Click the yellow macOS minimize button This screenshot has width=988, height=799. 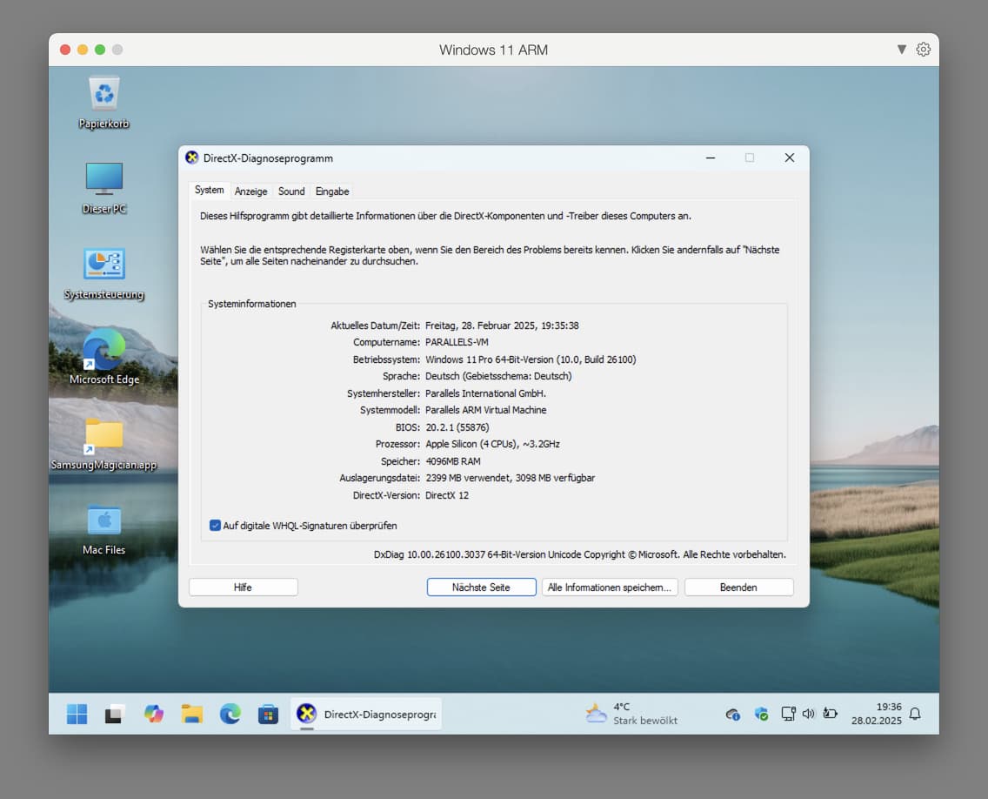tap(83, 50)
